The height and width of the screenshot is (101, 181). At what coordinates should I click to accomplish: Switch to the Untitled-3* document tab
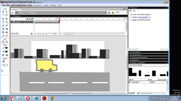point(16,9)
